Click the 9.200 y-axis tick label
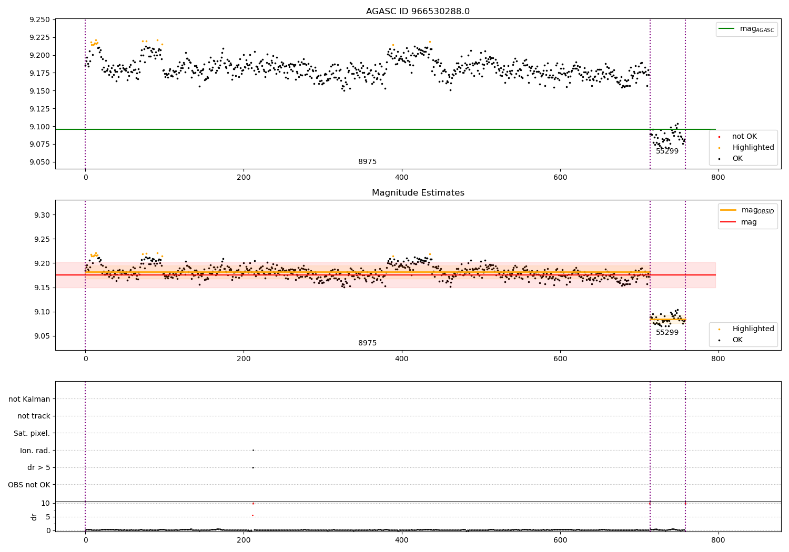The width and height of the screenshot is (789, 552). (39, 55)
